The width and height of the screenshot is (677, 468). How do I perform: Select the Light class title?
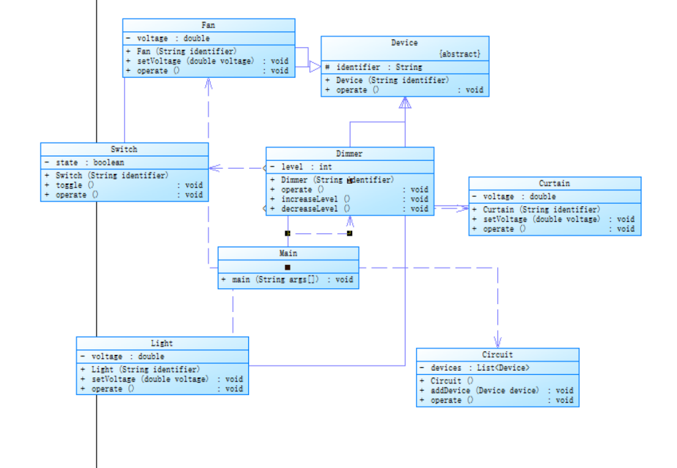tap(162, 343)
